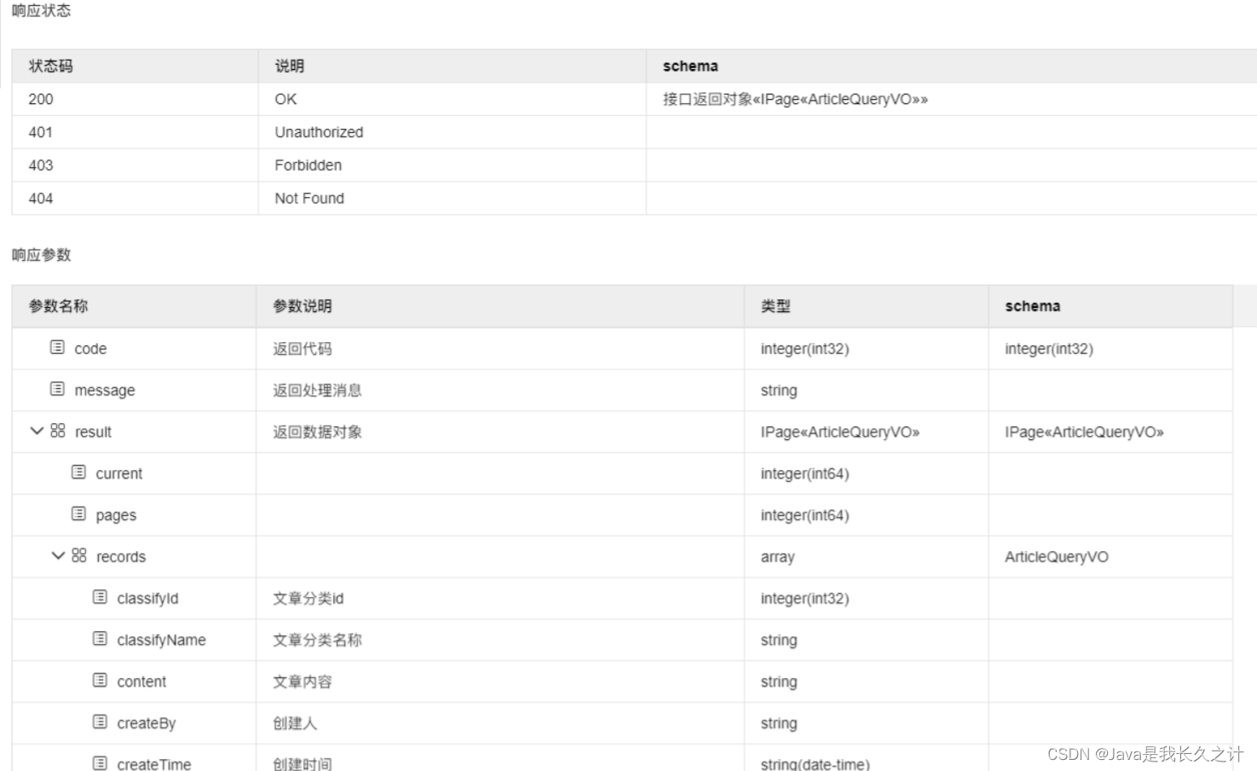The height and width of the screenshot is (771, 1257).
Task: Click the field icon beside createTime parameter
Action: 101,762
